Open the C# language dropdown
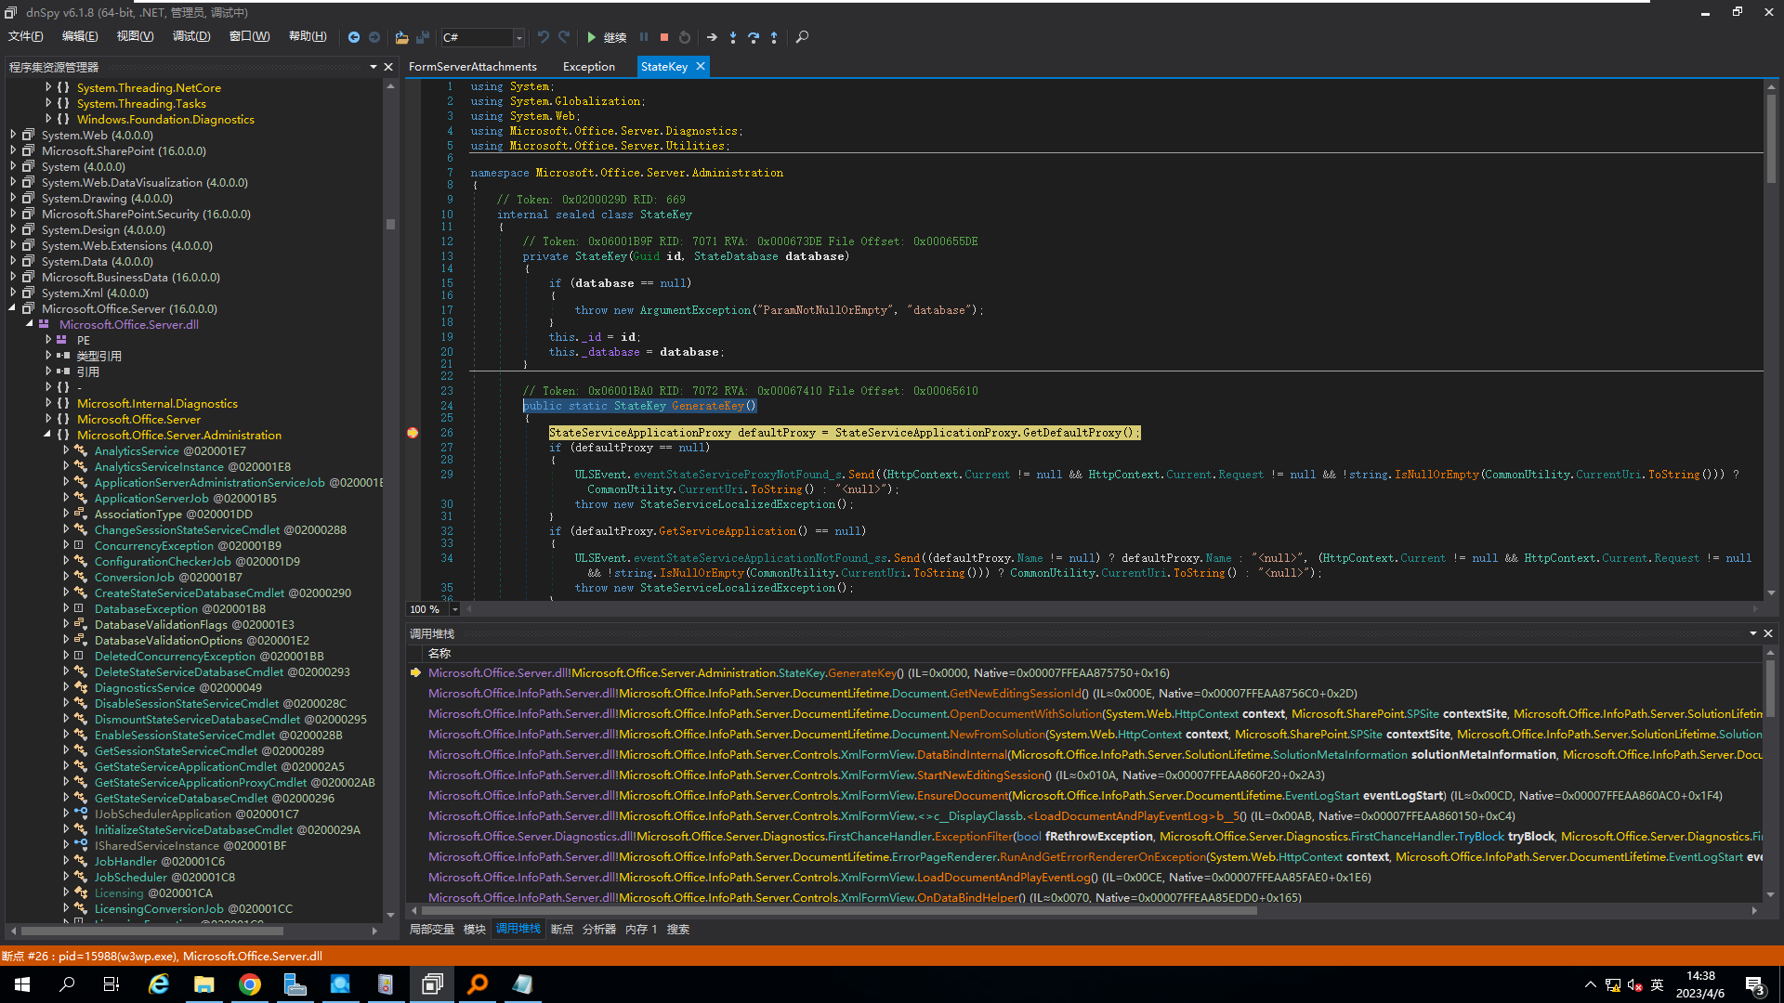Screen dimensions: 1784x1003 (519, 37)
